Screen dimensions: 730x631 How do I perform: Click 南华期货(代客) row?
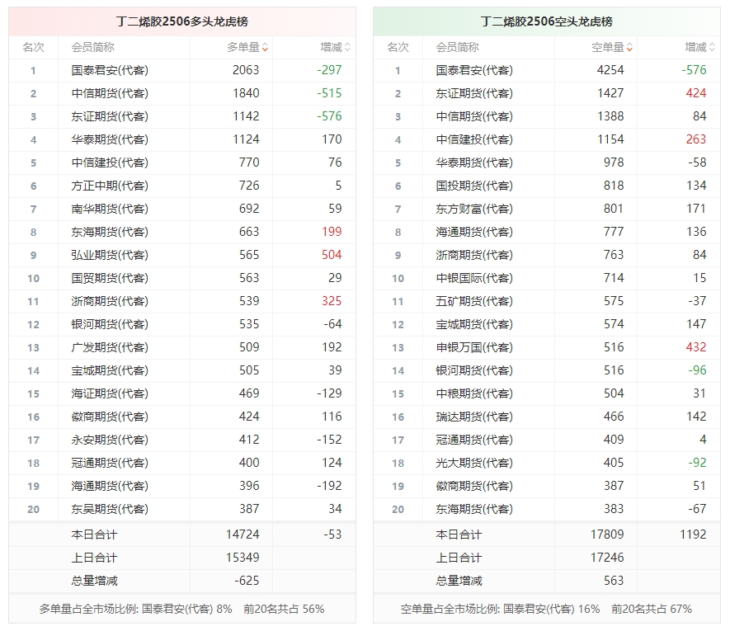pos(182,209)
